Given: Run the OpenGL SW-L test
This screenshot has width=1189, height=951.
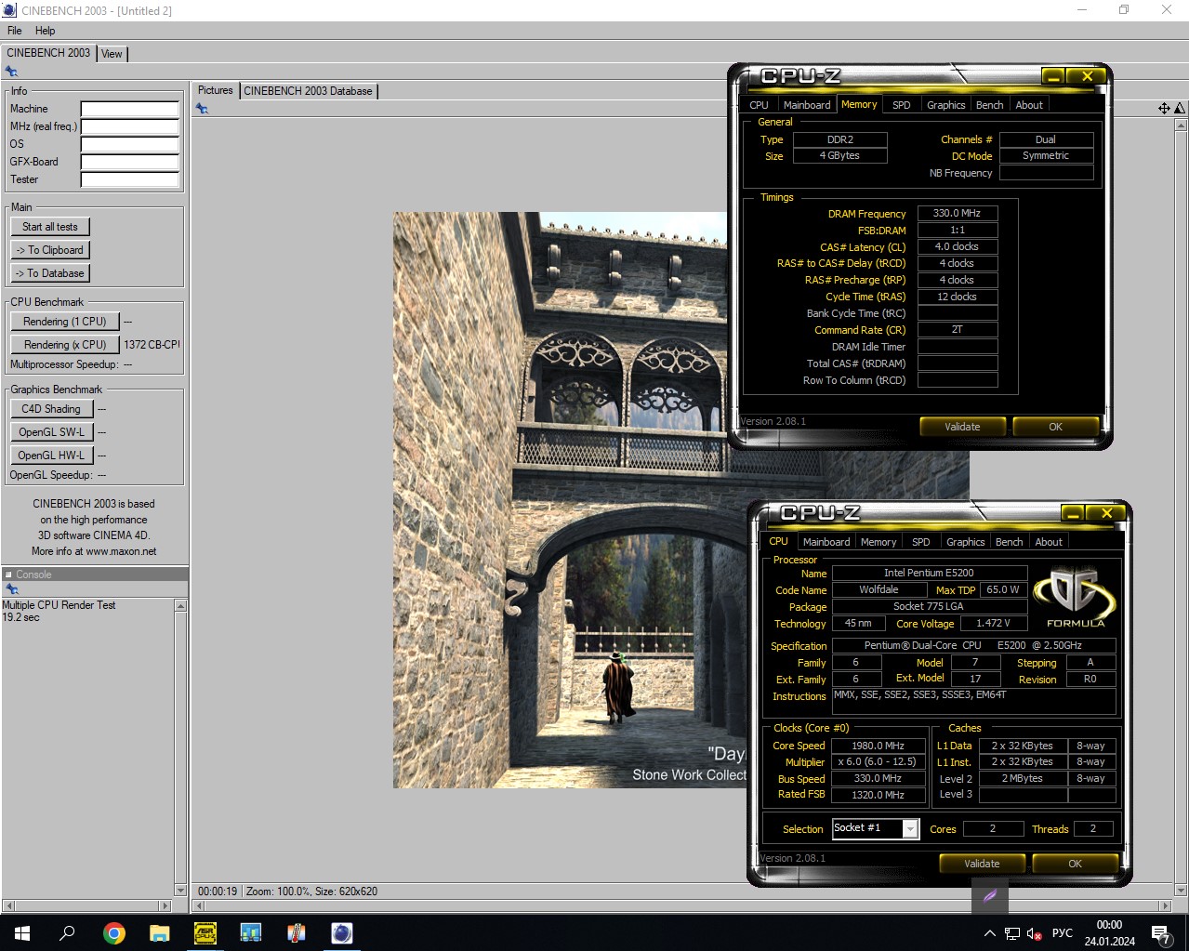Looking at the screenshot, I should pos(51,432).
